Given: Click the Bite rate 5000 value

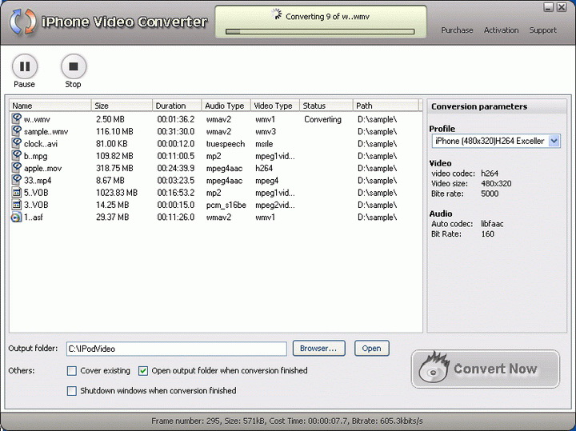Looking at the screenshot, I should pos(490,194).
